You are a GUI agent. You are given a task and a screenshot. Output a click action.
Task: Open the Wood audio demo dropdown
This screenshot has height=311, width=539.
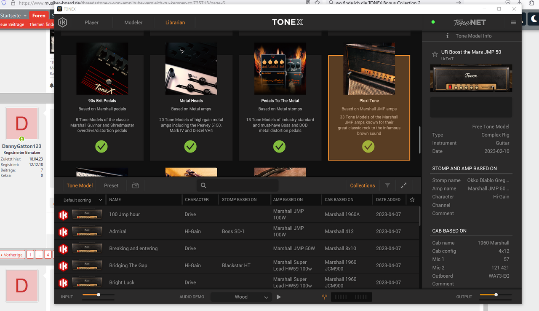point(240,297)
